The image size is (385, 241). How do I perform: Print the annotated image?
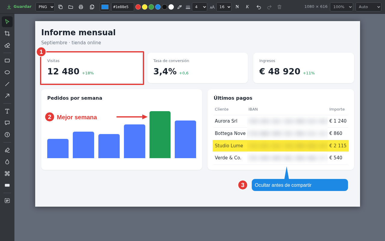coord(81,7)
